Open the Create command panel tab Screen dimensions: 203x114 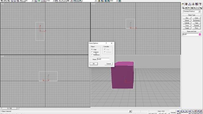183,4
